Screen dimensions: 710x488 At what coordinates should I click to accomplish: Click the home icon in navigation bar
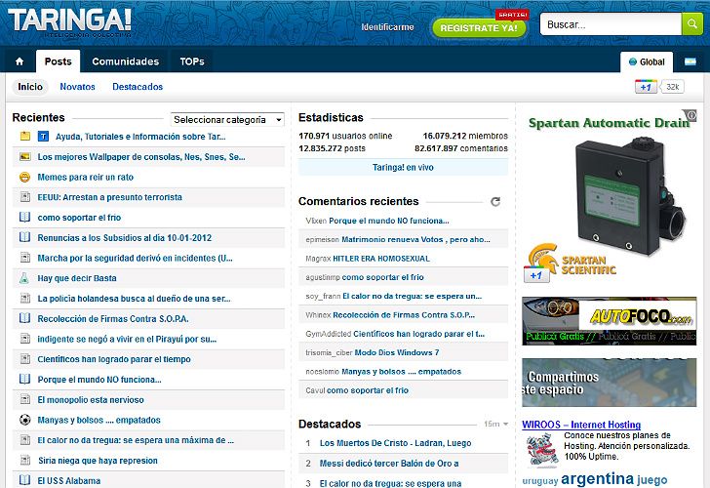20,61
